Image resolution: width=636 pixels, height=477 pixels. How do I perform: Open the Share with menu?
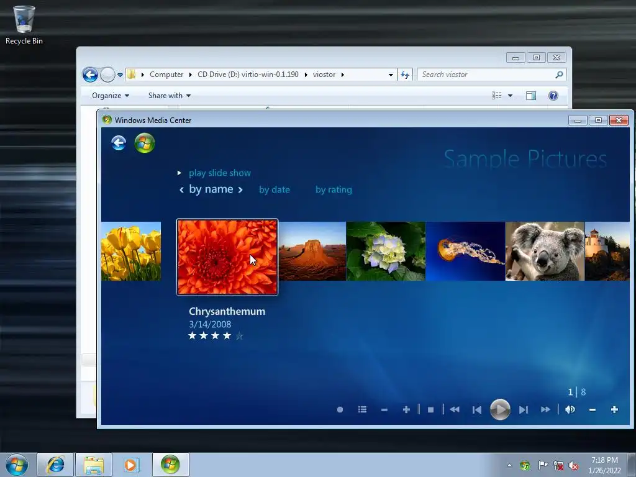click(x=170, y=96)
